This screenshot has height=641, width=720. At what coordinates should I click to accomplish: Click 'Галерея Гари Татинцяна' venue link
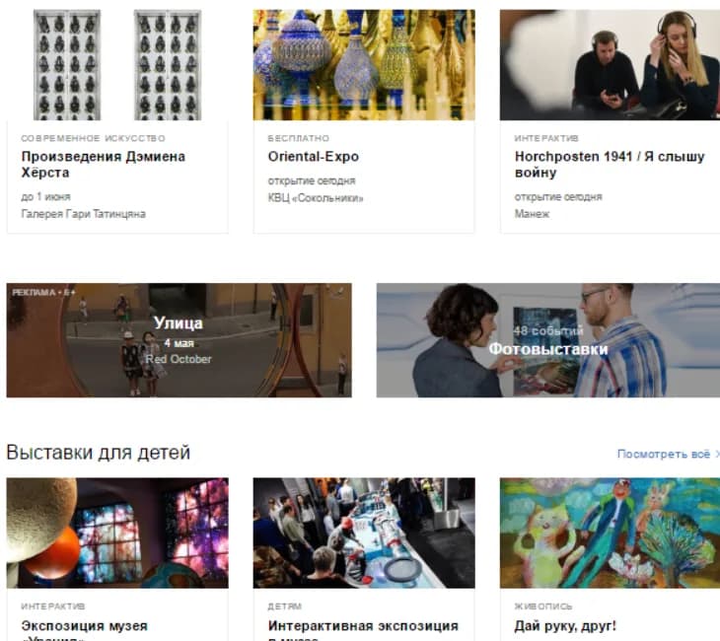tap(84, 214)
